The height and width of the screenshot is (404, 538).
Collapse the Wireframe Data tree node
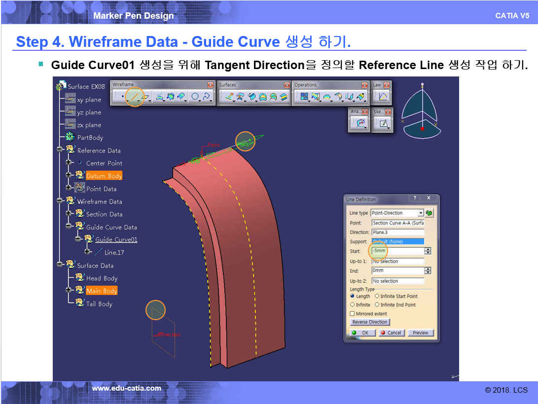click(59, 201)
